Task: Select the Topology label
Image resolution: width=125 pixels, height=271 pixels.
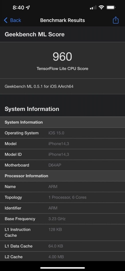Action: click(13, 197)
